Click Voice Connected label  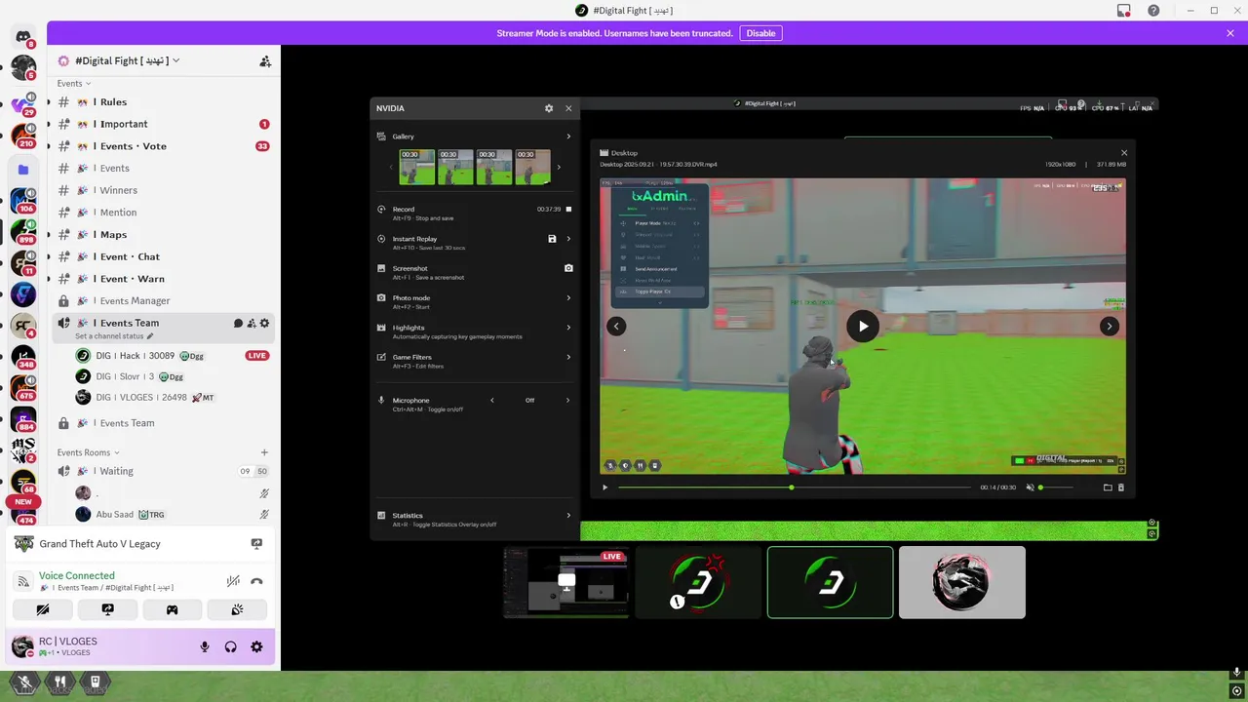[77, 575]
